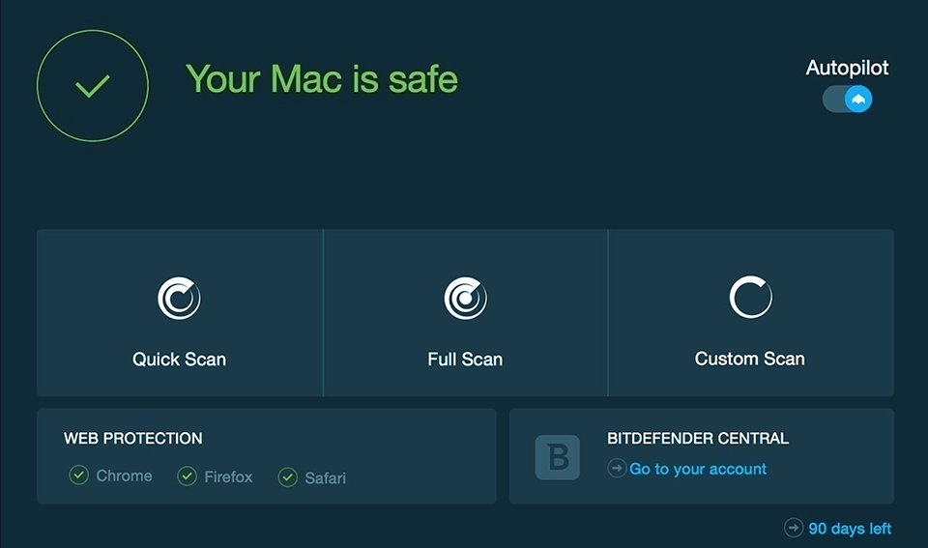The image size is (928, 548).
Task: Click the Your Mac is safe status text
Action: pyautogui.click(x=322, y=78)
